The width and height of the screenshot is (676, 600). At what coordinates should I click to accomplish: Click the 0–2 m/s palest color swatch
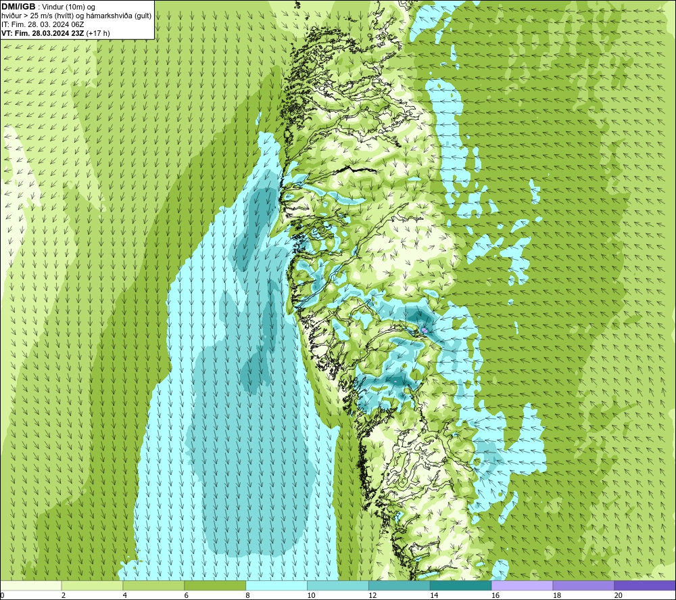[x=31, y=585]
